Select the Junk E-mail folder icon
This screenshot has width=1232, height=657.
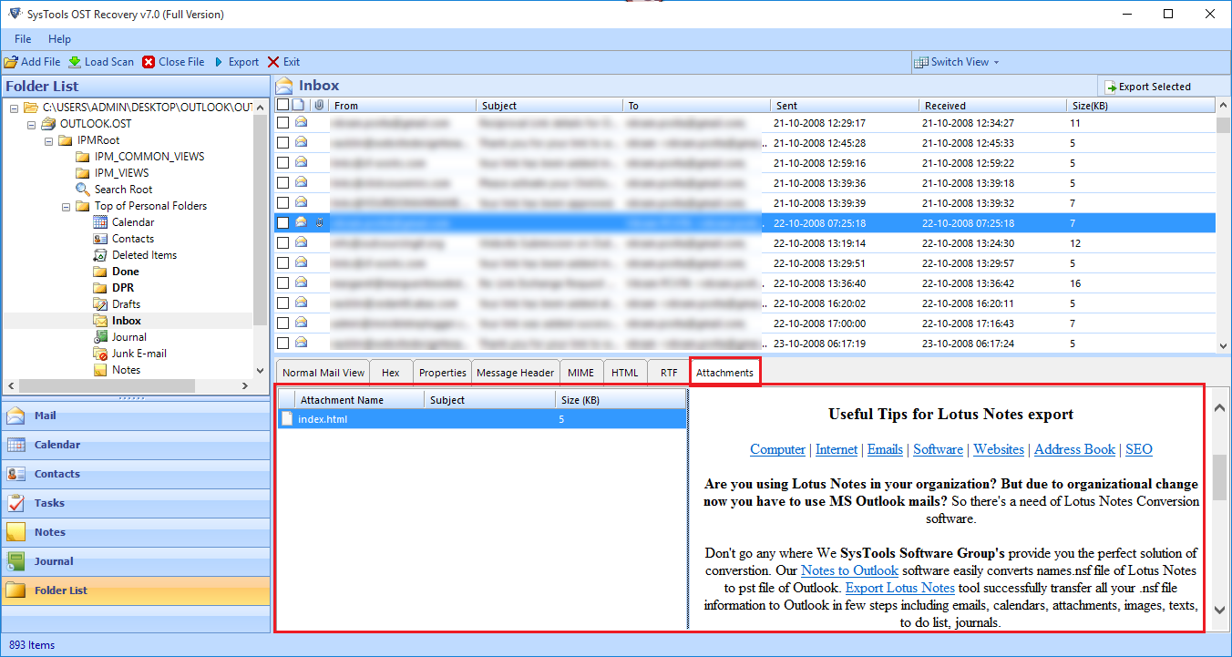pos(100,354)
